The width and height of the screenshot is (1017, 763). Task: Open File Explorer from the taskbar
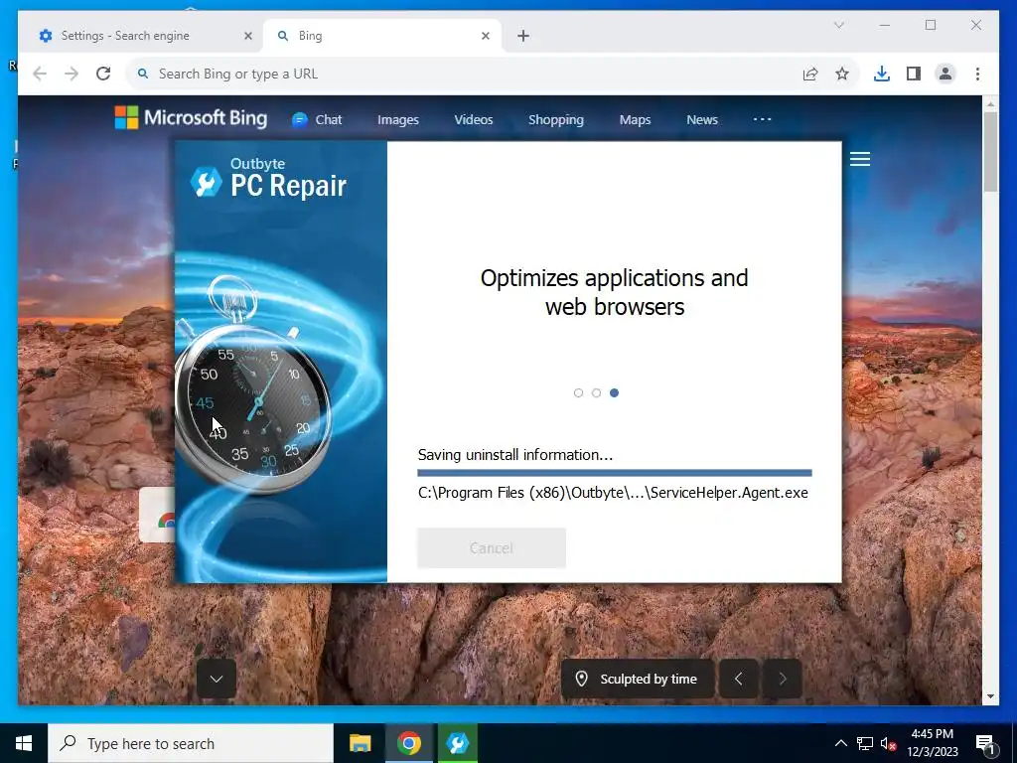(x=360, y=743)
